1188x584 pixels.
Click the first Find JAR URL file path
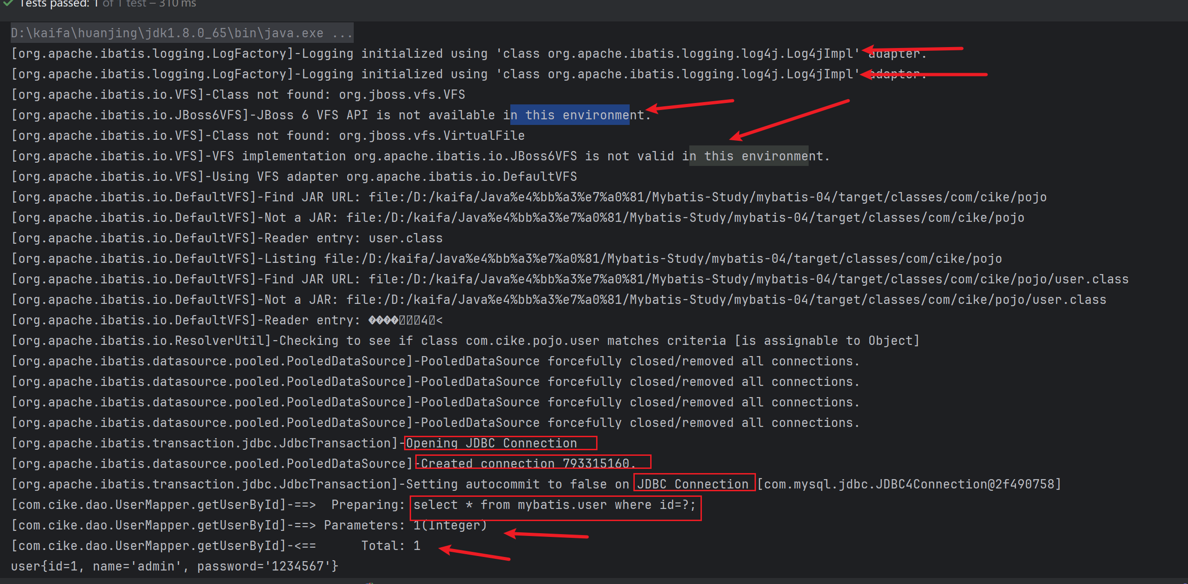pos(707,197)
